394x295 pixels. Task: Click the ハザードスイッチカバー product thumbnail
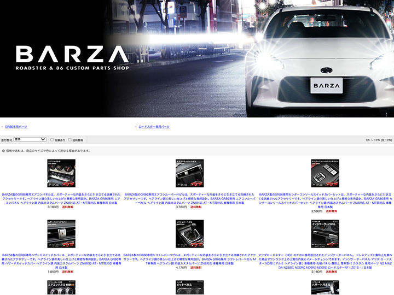coord(61,234)
